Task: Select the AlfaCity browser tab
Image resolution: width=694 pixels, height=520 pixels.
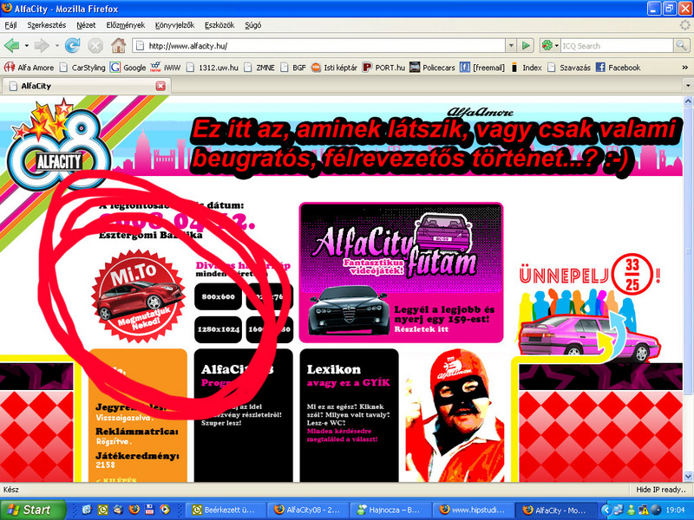Action: click(87, 86)
